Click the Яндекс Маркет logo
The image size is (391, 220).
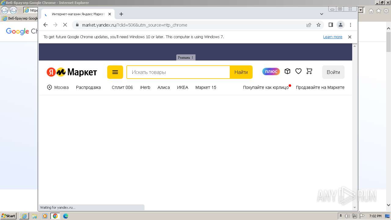point(72,72)
